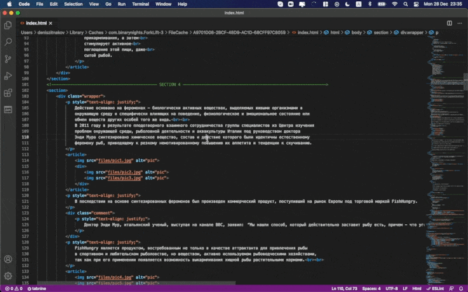Open the Window menu
Screen dimensions: 468x292
click(163, 4)
